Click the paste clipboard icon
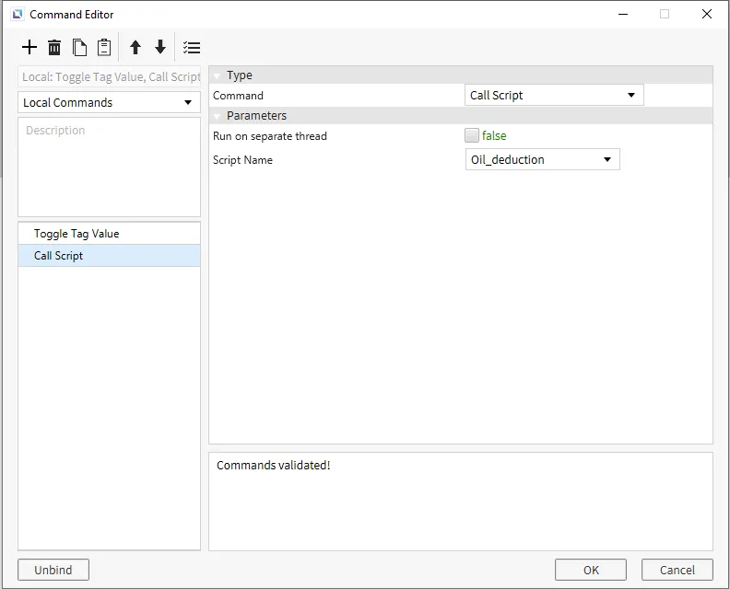 click(x=104, y=48)
